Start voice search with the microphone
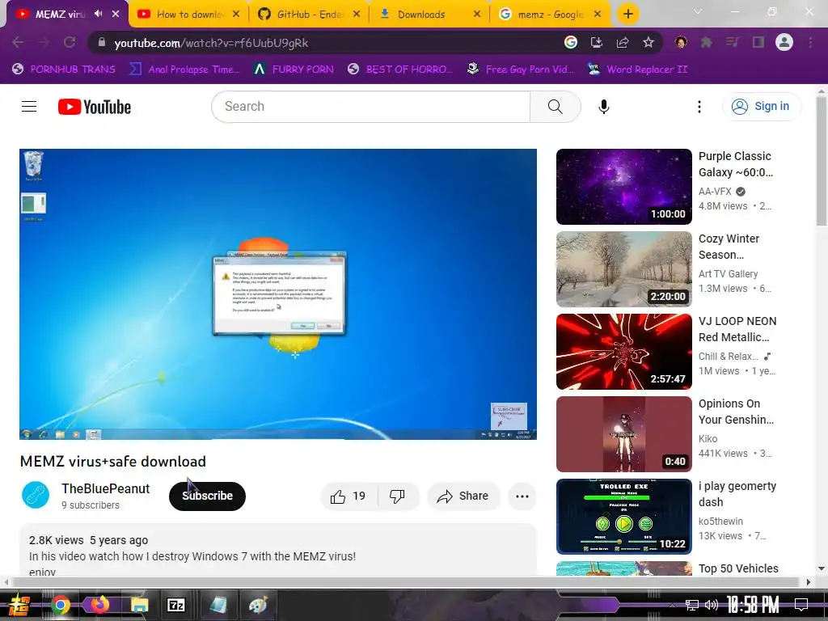The image size is (828, 621). pyautogui.click(x=603, y=107)
